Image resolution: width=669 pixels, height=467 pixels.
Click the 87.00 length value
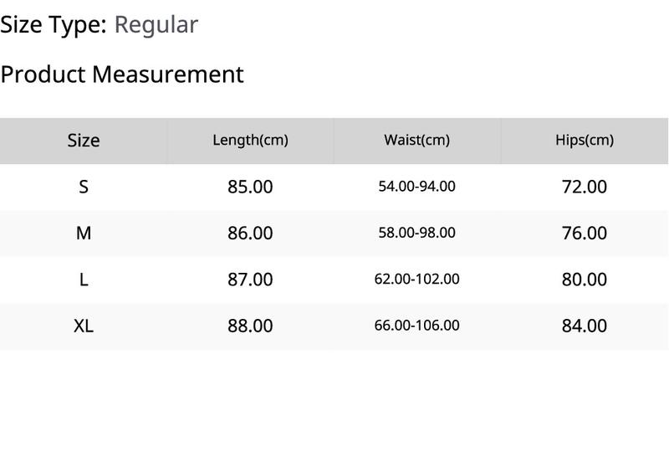(250, 280)
